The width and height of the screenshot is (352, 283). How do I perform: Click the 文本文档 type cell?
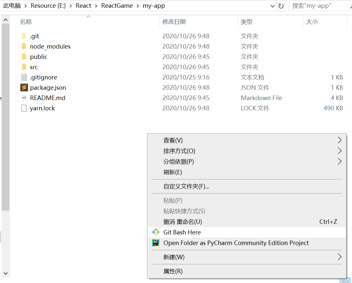click(x=252, y=77)
